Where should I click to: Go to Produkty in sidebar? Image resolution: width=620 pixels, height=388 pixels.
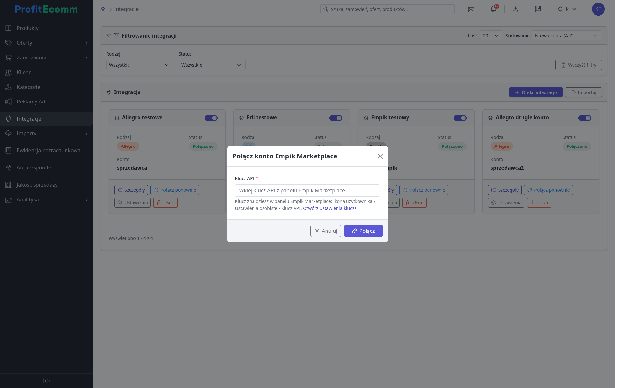tap(47, 28)
